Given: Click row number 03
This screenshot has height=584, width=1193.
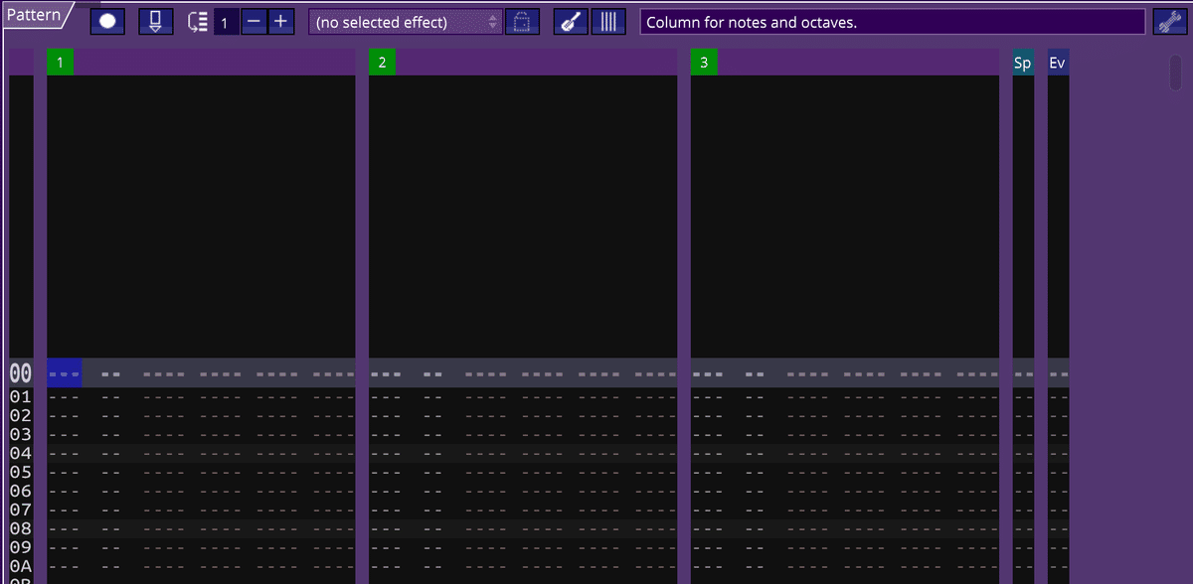Looking at the screenshot, I should pos(21,435).
